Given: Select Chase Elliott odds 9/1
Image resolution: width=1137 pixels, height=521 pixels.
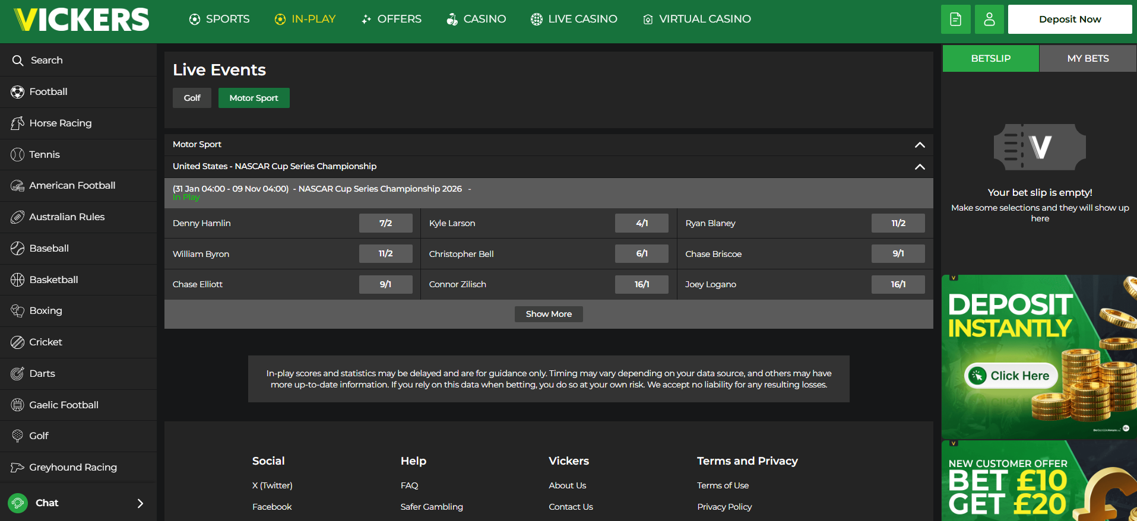Looking at the screenshot, I should pyautogui.click(x=386, y=284).
